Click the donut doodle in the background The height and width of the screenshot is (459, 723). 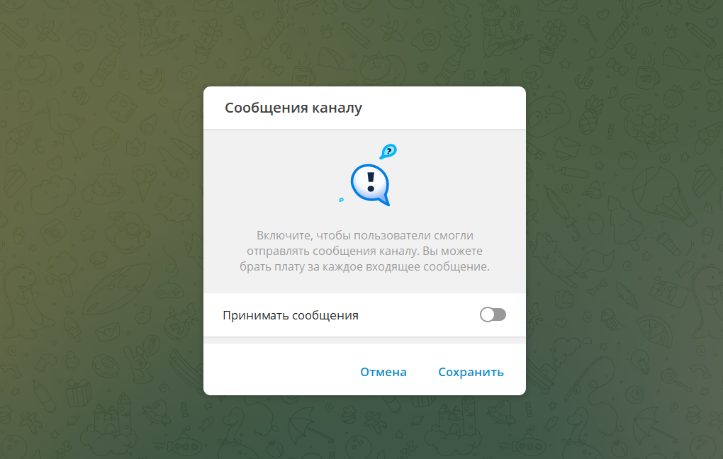106,368
